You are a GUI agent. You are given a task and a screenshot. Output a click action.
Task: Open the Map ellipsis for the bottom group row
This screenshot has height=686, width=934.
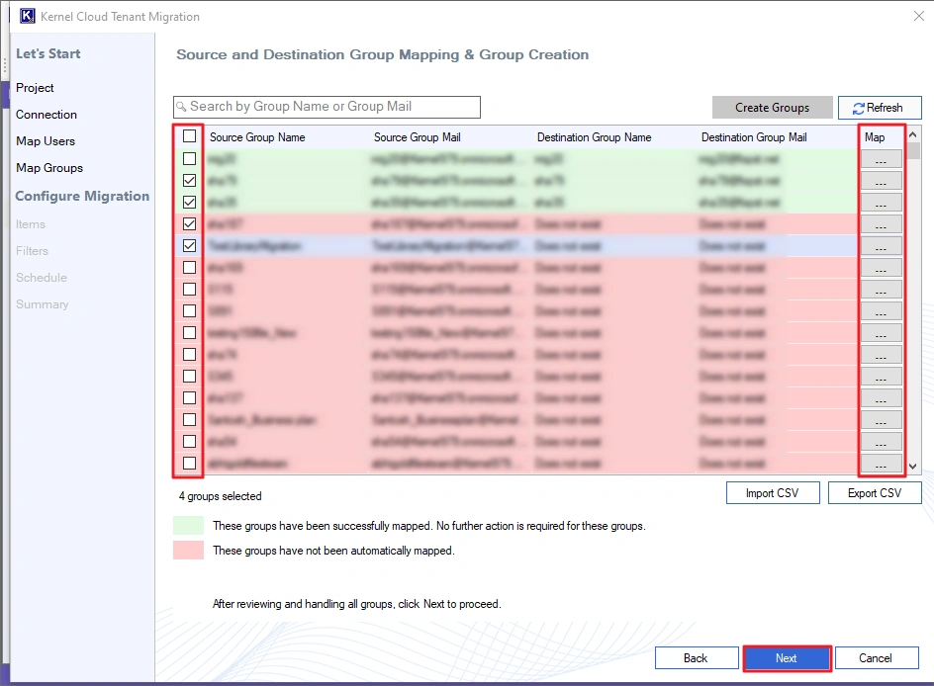[881, 464]
